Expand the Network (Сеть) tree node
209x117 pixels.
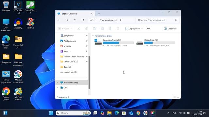[x=58, y=88]
